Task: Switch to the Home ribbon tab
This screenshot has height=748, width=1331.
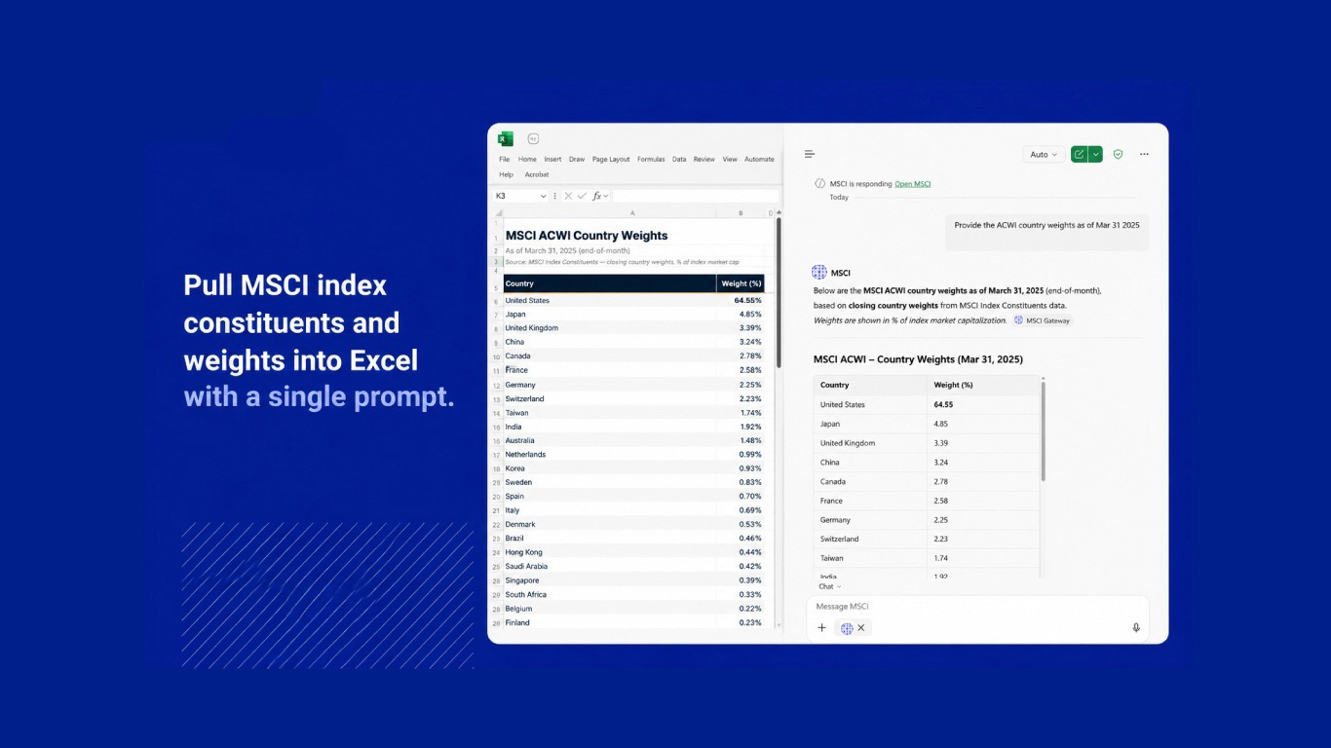Action: pyautogui.click(x=527, y=159)
